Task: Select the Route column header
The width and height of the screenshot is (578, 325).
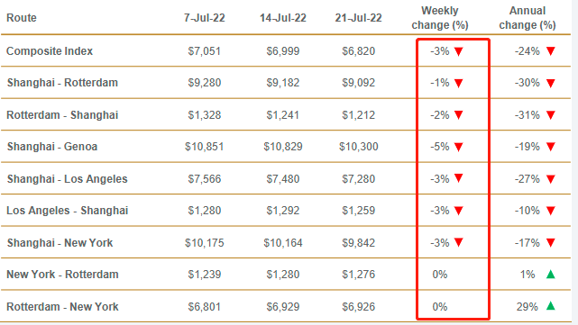Action: coord(22,18)
